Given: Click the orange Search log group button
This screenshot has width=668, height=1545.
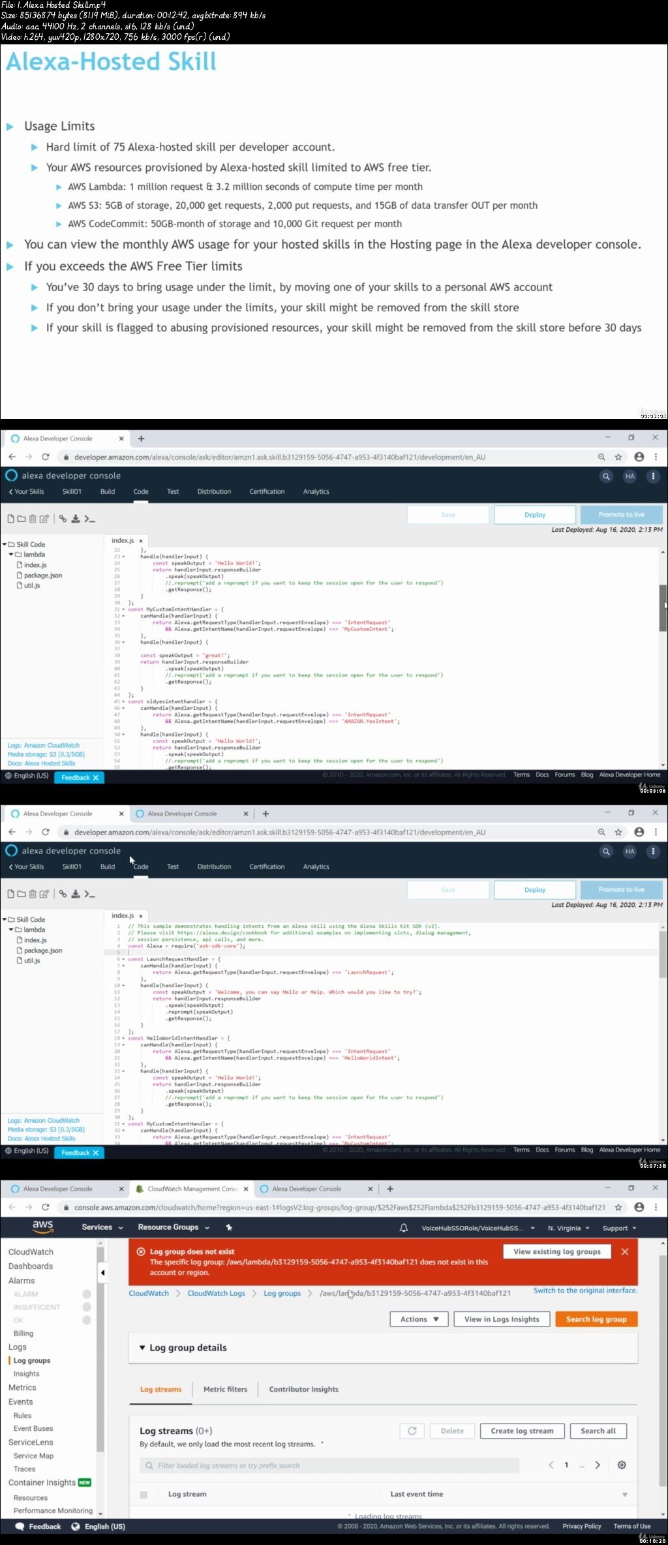Looking at the screenshot, I should point(596,1319).
